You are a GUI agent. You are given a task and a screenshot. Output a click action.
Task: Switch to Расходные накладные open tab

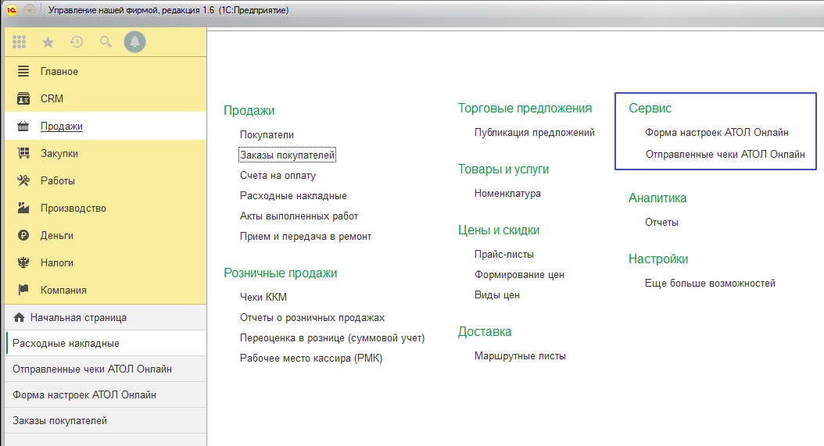tap(106, 343)
